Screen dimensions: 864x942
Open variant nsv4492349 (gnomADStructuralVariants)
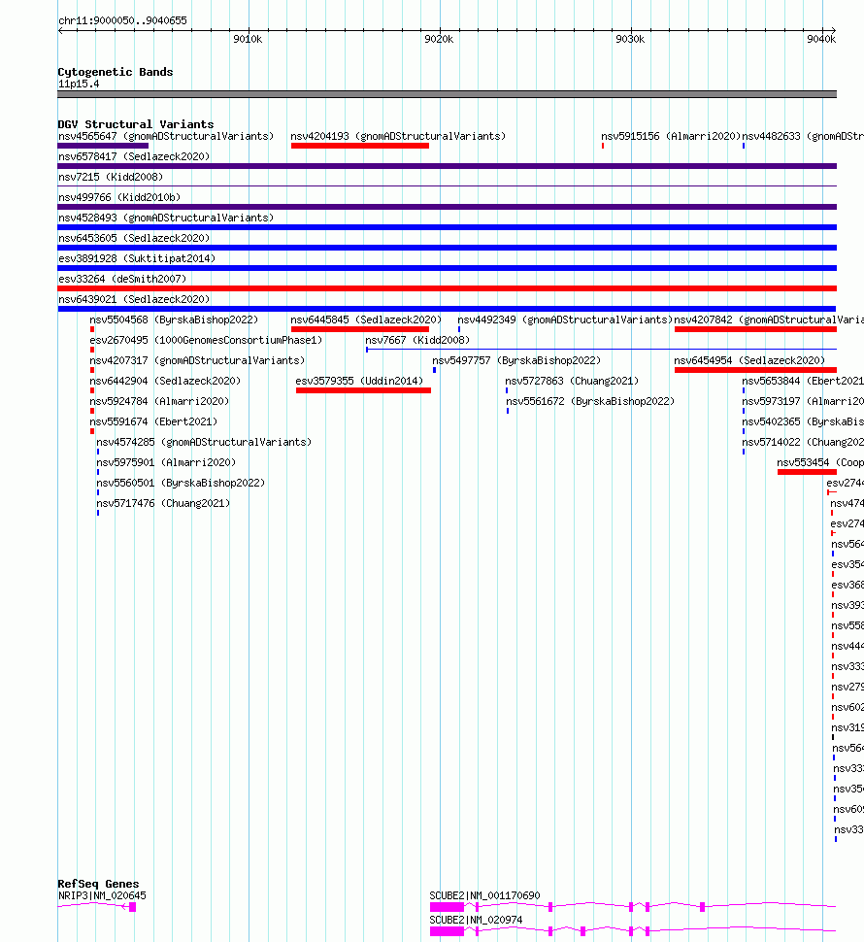coord(565,320)
